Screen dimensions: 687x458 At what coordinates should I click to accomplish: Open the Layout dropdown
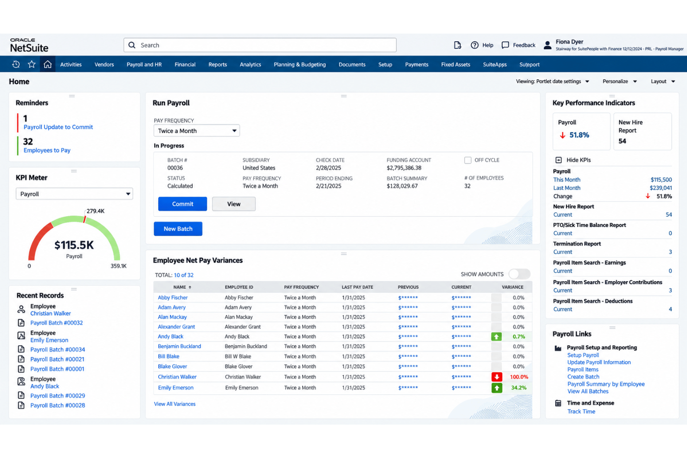pyautogui.click(x=663, y=82)
